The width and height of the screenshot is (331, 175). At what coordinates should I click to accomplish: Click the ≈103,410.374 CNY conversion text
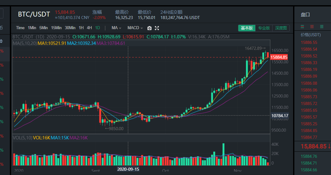[x=72, y=18]
